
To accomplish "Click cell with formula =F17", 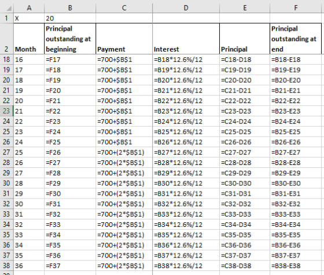I will click(x=70, y=60).
